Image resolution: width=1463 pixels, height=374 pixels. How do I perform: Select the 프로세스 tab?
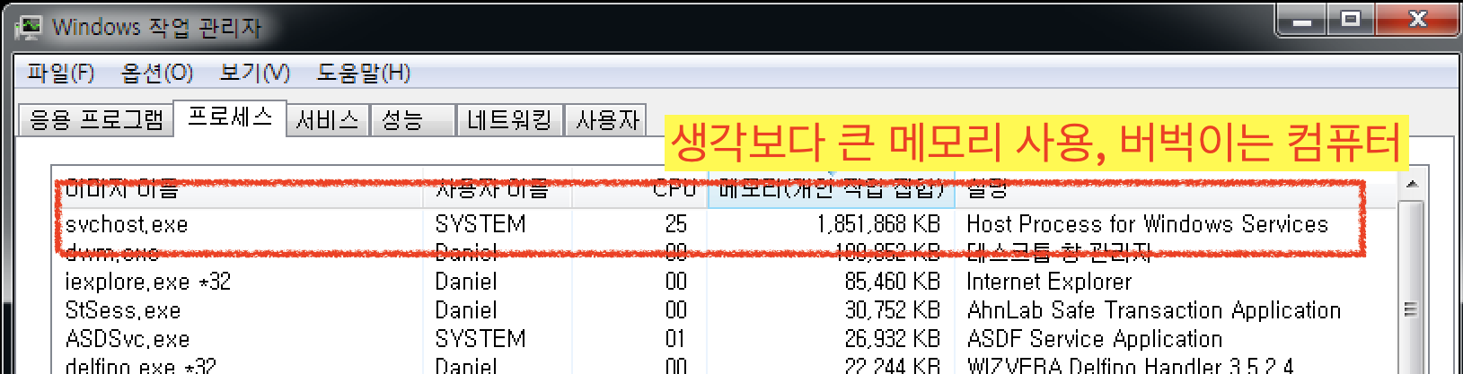[x=230, y=117]
